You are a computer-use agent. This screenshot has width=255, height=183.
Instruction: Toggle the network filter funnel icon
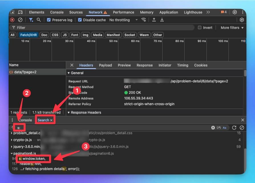31,20
